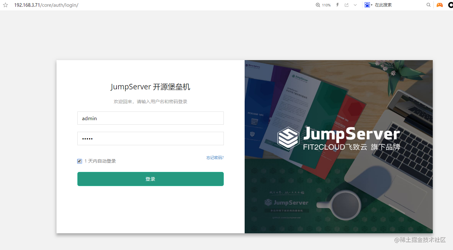
Task: Open the Baidu search engine selector
Action: 369,5
